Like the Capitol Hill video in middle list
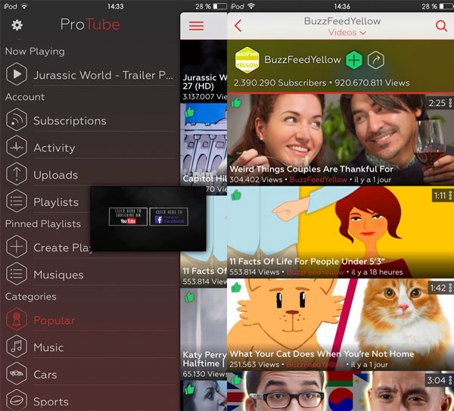 (189, 112)
